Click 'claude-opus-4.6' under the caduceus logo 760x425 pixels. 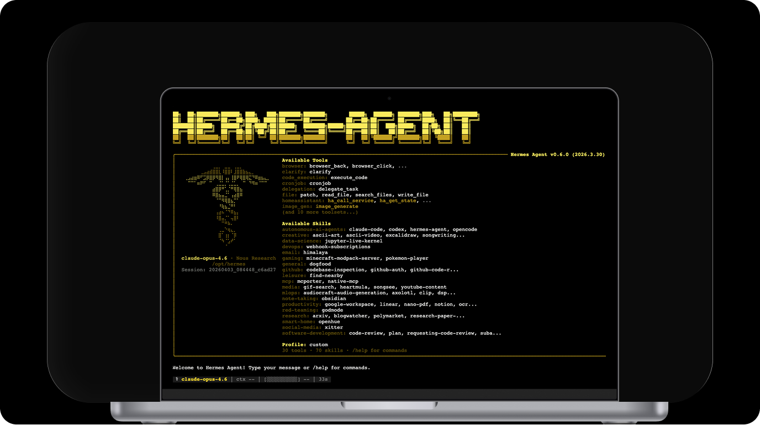click(x=204, y=258)
